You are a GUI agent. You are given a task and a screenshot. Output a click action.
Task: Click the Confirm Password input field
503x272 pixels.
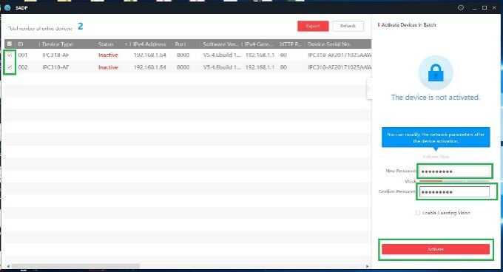click(455, 192)
